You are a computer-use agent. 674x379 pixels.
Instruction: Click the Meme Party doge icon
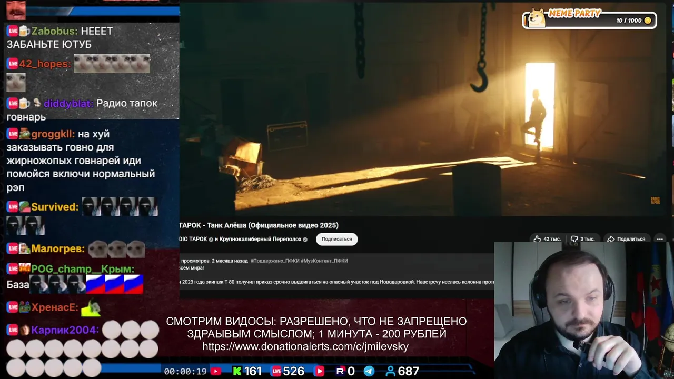click(x=537, y=18)
